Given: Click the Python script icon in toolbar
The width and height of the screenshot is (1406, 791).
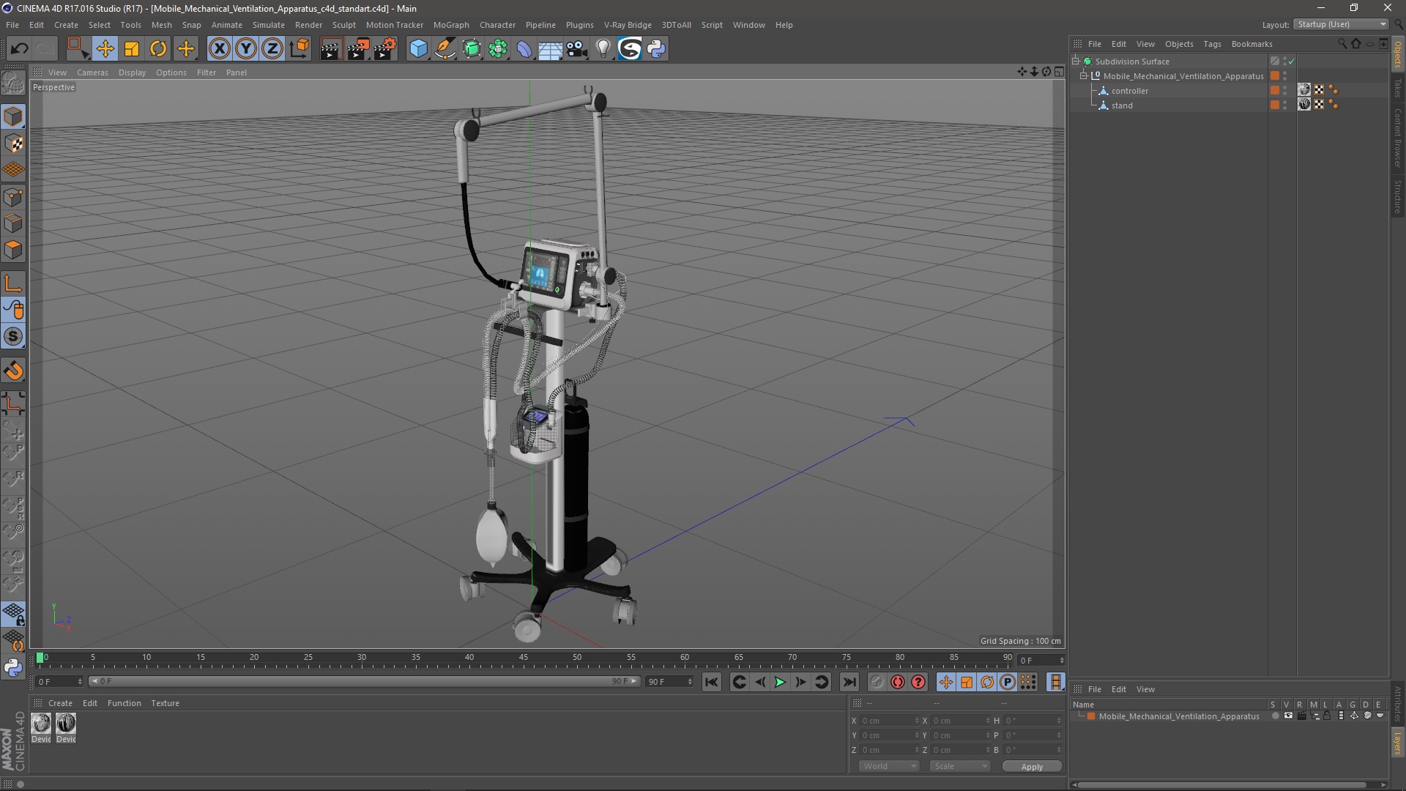Looking at the screenshot, I should pos(656,49).
